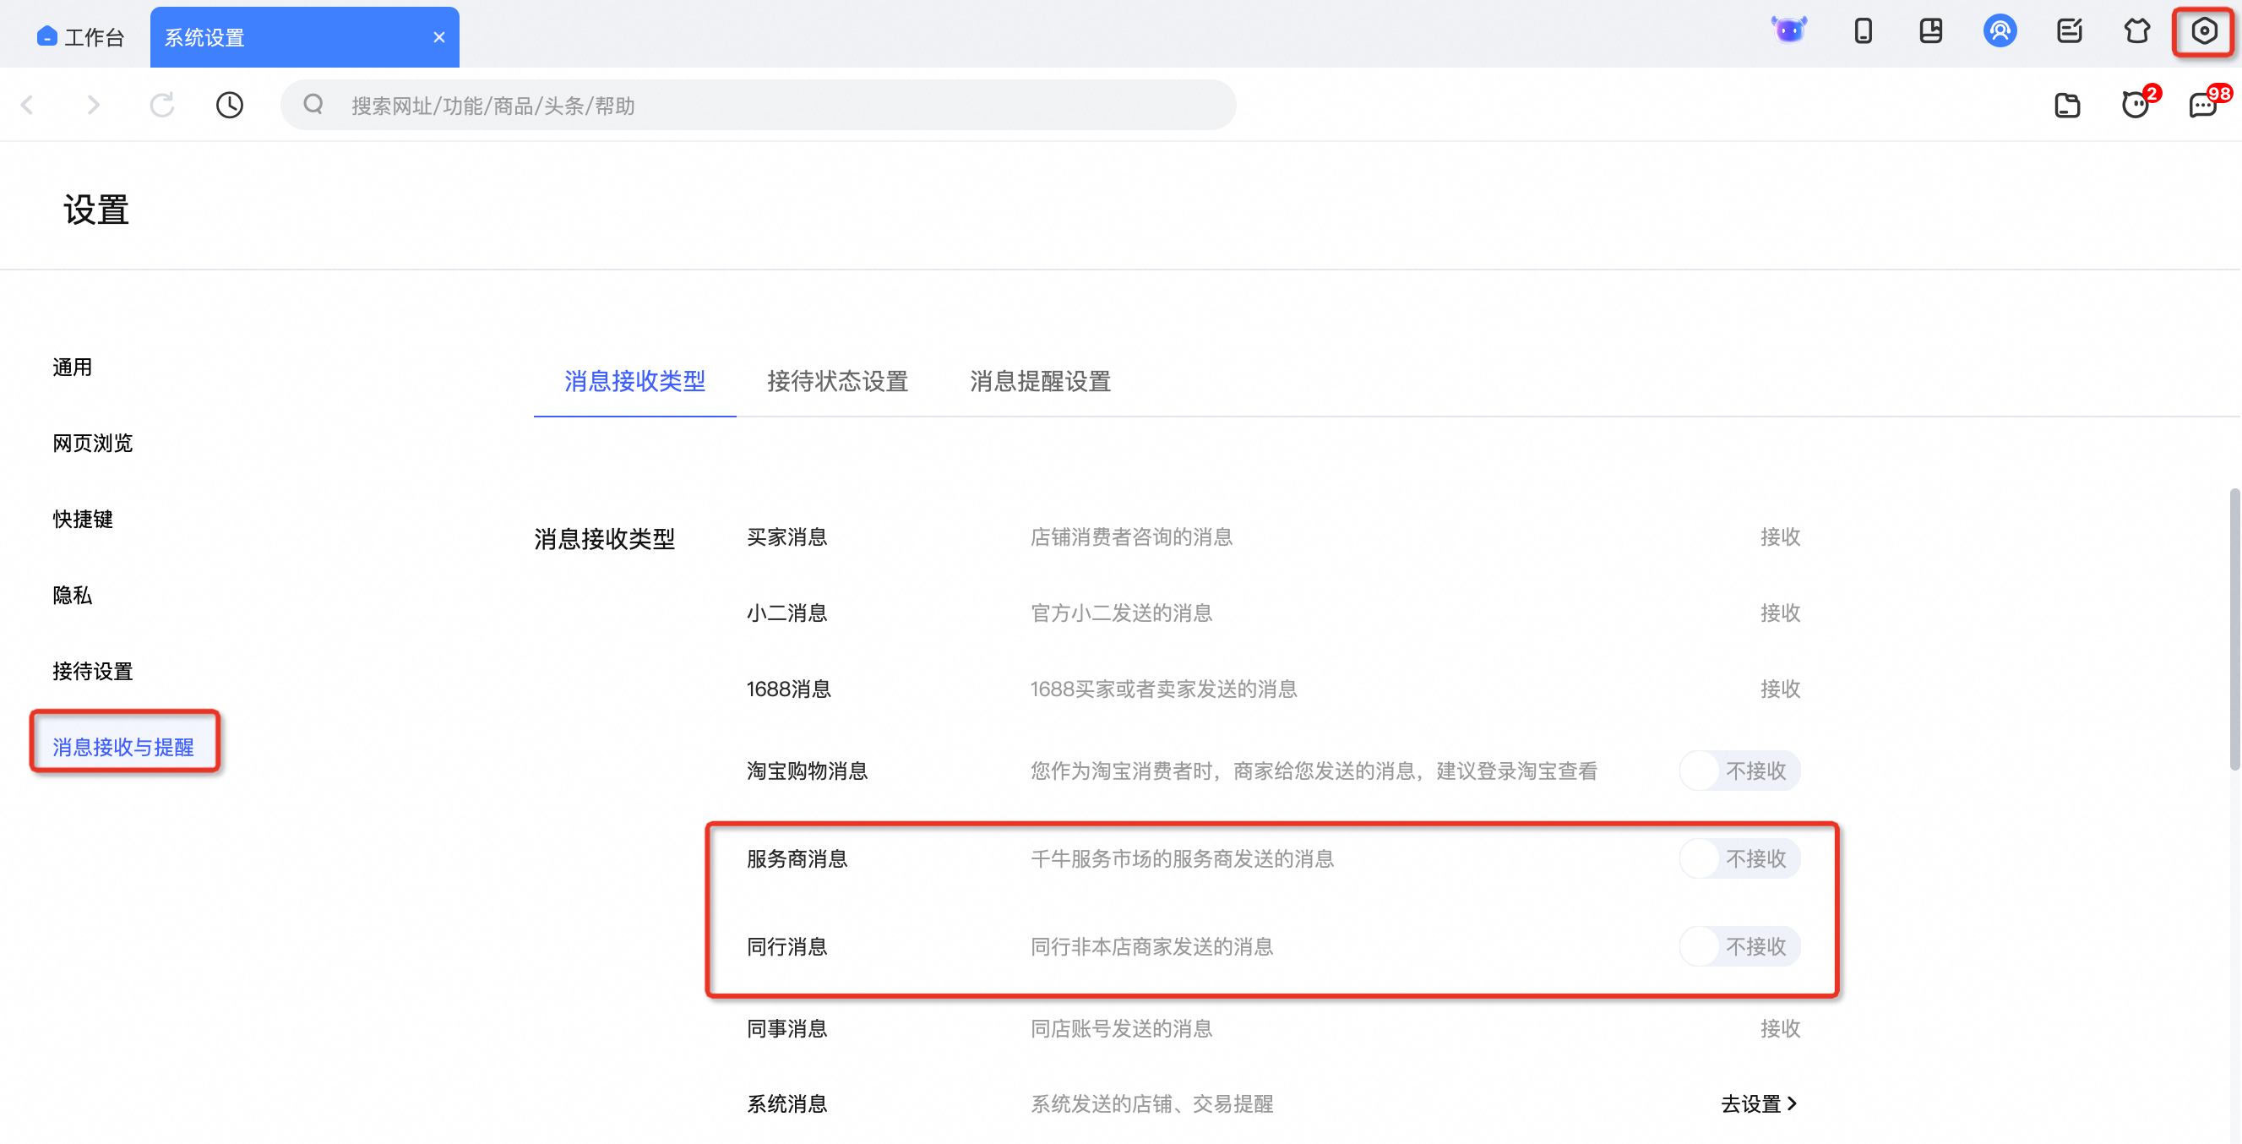Click the notes edit icon in top bar
The width and height of the screenshot is (2242, 1144).
pos(2069,32)
